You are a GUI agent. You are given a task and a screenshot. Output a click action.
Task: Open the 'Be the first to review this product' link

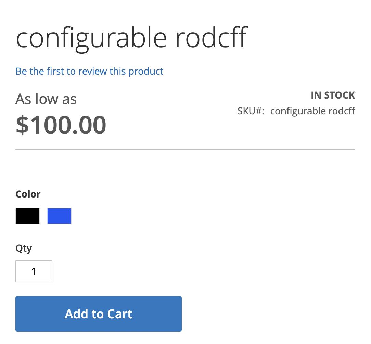(89, 71)
